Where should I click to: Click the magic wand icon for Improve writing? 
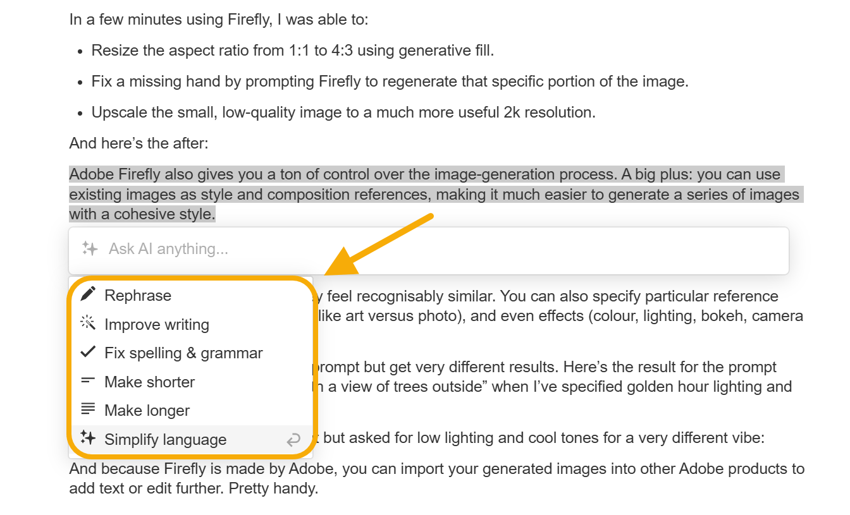click(88, 324)
